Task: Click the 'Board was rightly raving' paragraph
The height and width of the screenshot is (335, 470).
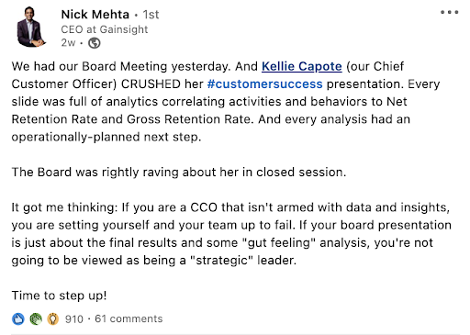Action: [x=179, y=173]
